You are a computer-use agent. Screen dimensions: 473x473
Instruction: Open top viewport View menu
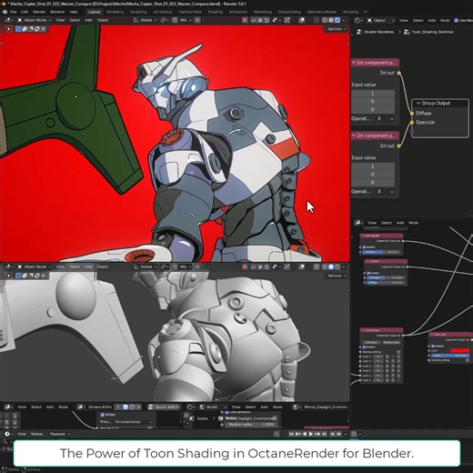60,20
